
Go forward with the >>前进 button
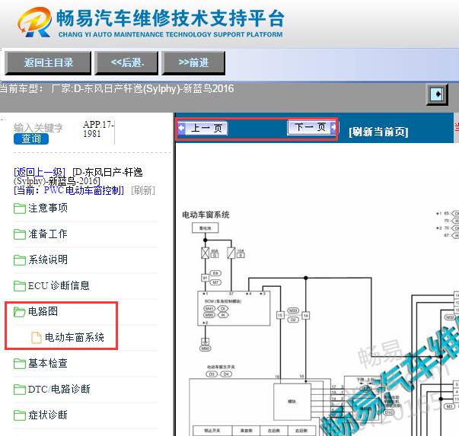point(193,62)
